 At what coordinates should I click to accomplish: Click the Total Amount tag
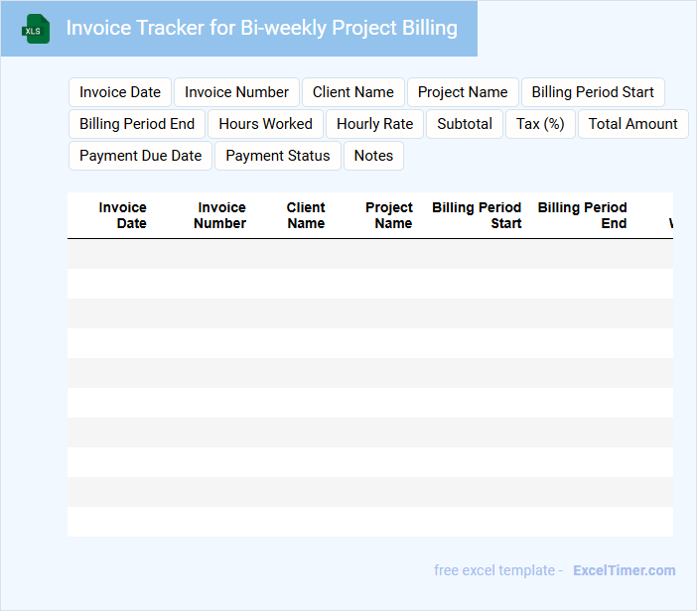[x=633, y=124]
